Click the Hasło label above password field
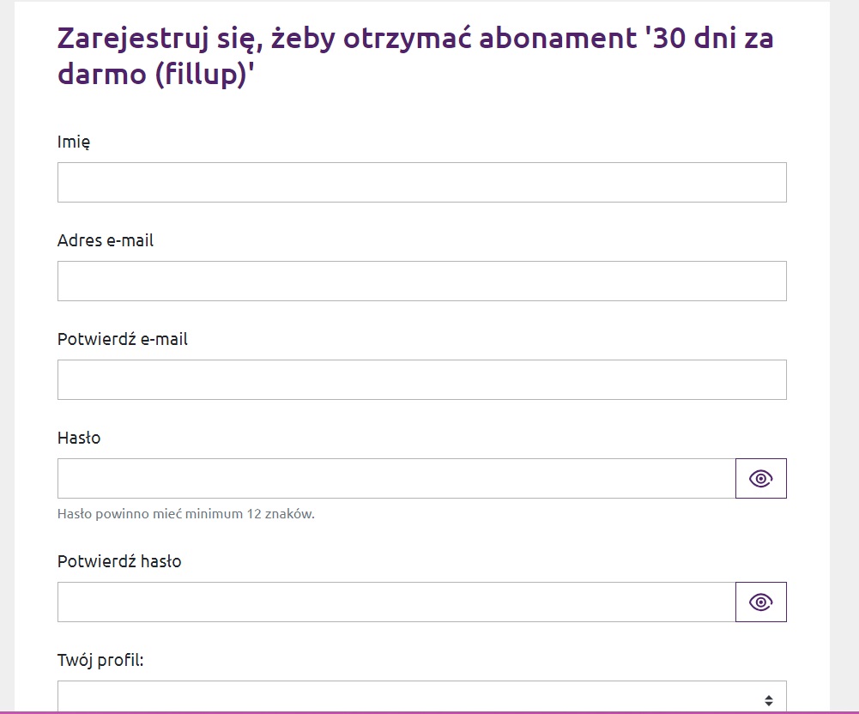The image size is (859, 714). click(x=79, y=438)
